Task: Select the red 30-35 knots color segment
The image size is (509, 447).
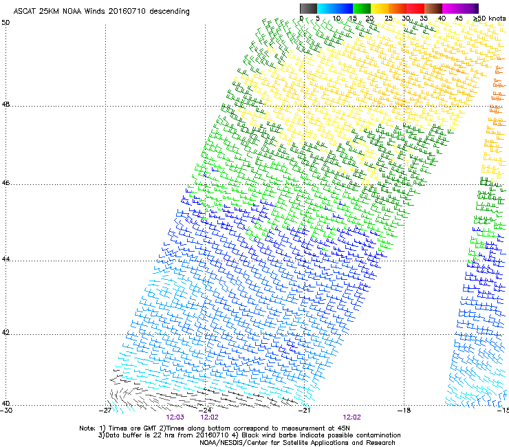Action: click(x=415, y=8)
